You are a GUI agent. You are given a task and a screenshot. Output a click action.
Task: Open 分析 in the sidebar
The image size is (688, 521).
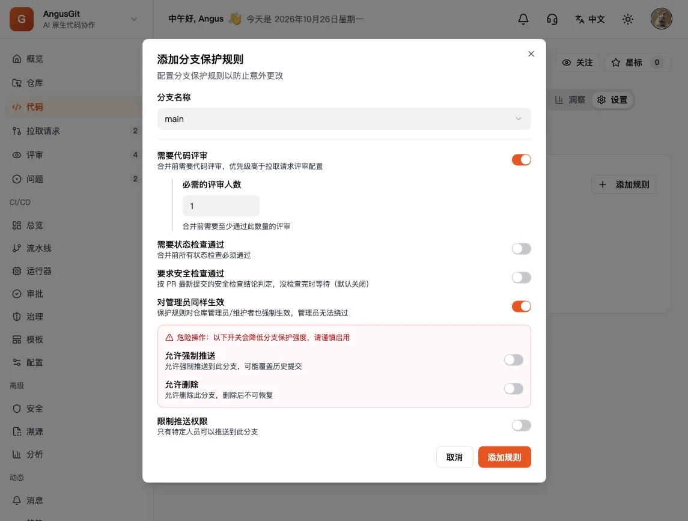click(x=74, y=454)
